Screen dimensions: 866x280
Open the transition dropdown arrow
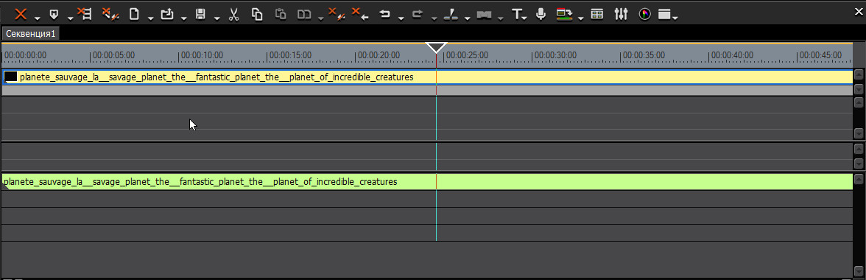pos(501,18)
